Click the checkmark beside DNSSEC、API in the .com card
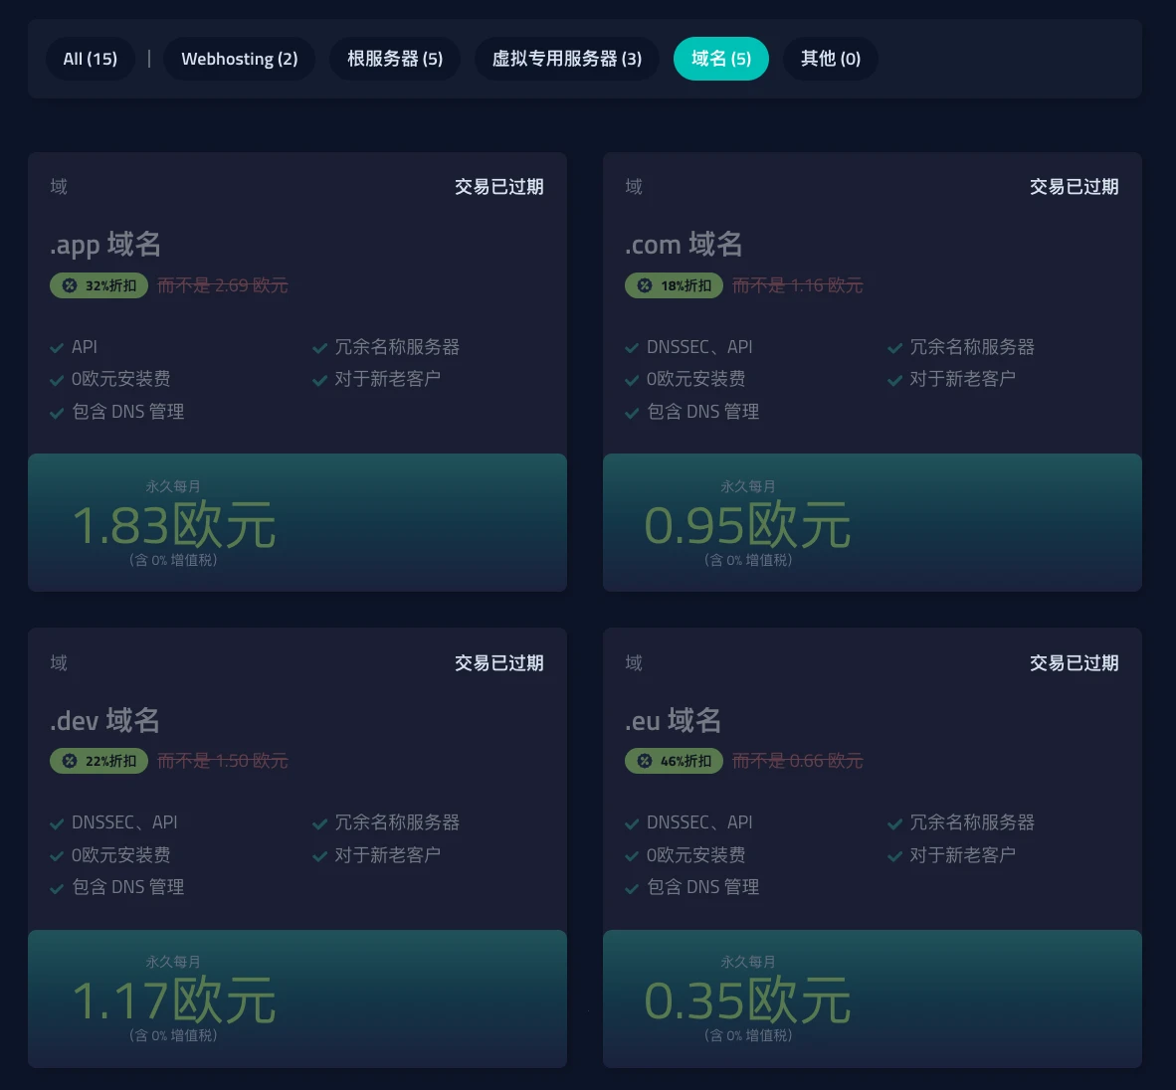This screenshot has width=1176, height=1090. click(632, 347)
